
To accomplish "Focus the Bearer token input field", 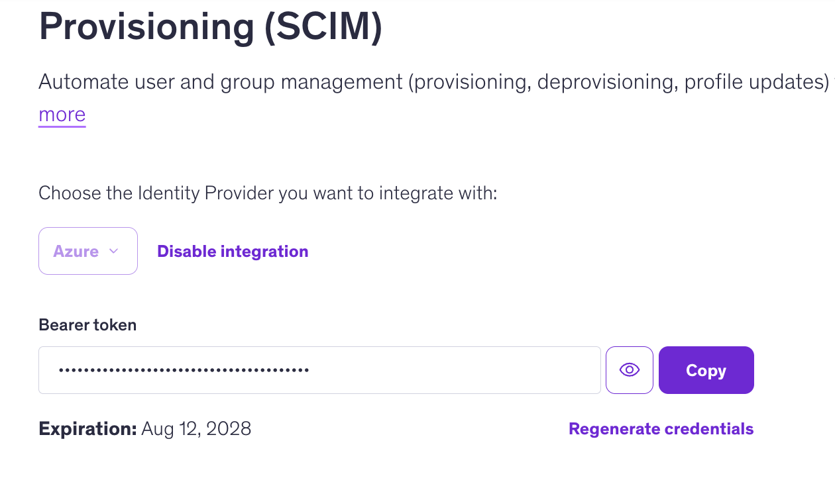I will (319, 370).
